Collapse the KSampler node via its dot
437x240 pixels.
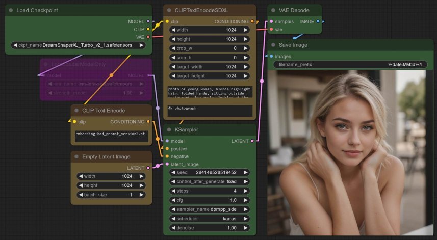click(169, 130)
